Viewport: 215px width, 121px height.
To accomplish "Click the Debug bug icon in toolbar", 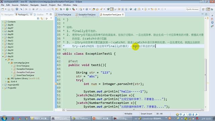I will click(x=61, y=9).
